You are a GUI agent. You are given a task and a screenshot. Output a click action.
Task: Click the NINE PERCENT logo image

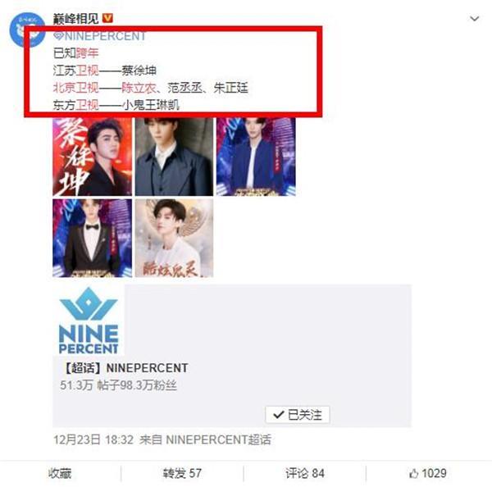point(89,321)
